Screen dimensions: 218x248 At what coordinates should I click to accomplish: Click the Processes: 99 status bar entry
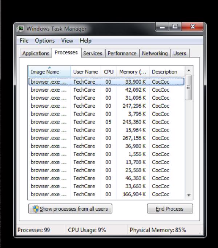pyautogui.click(x=34, y=230)
